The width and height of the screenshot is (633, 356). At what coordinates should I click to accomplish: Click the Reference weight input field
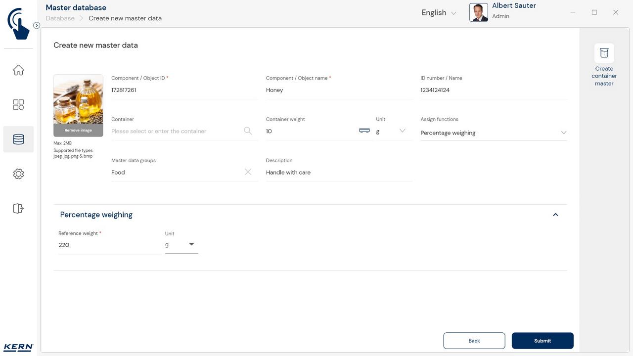[x=109, y=245]
